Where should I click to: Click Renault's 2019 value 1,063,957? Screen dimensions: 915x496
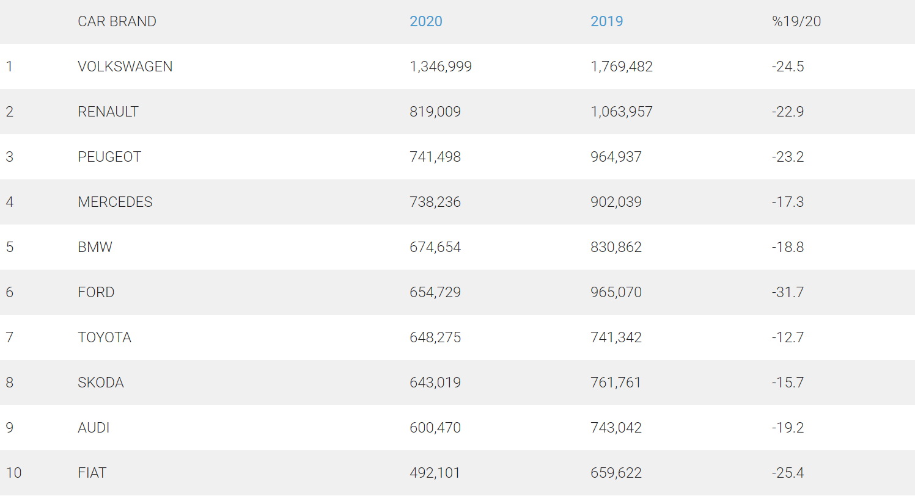click(x=621, y=112)
